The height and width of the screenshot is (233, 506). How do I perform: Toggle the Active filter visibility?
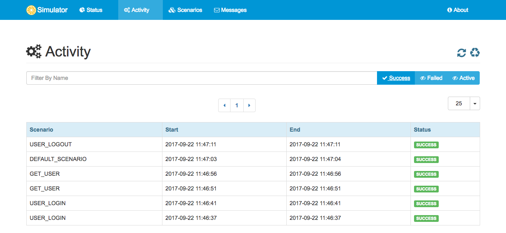463,78
